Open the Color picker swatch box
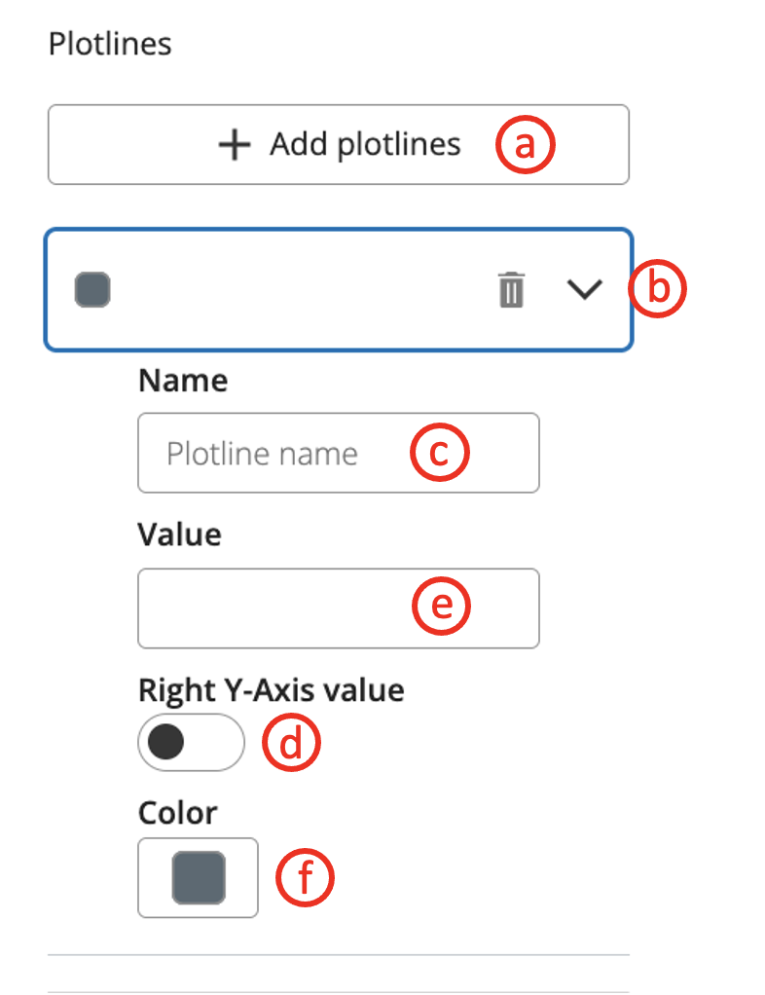This screenshot has height=995, width=765. [x=199, y=877]
